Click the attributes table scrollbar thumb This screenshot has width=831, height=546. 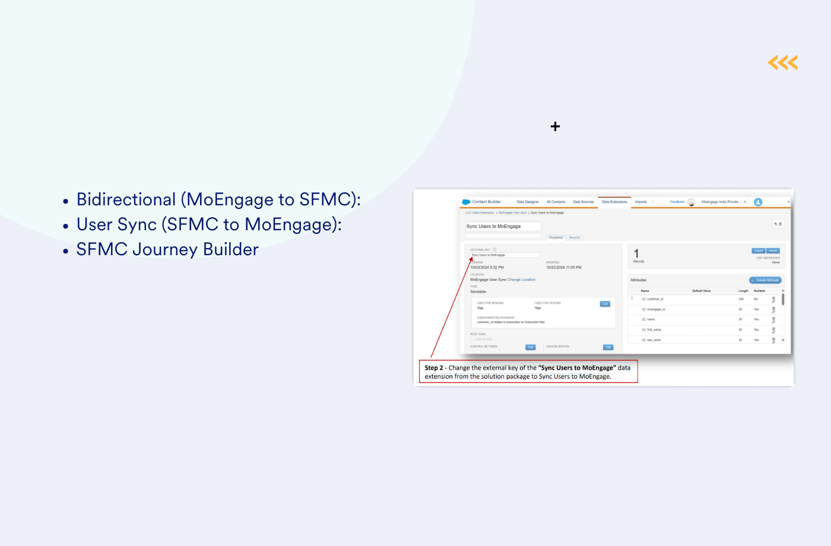(783, 299)
